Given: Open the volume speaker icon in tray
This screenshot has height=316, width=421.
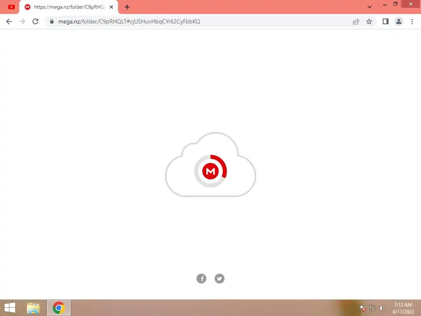Looking at the screenshot, I should (x=382, y=308).
